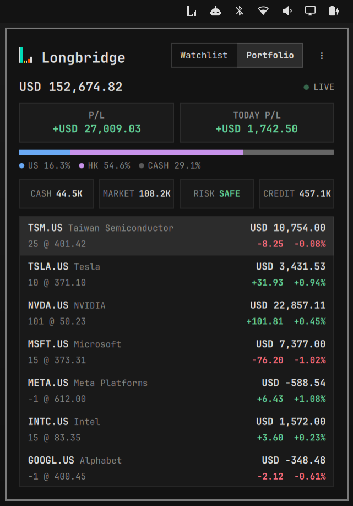This screenshot has width=353, height=506.
Task: Open the battery charging indicator
Action: pyautogui.click(x=334, y=11)
